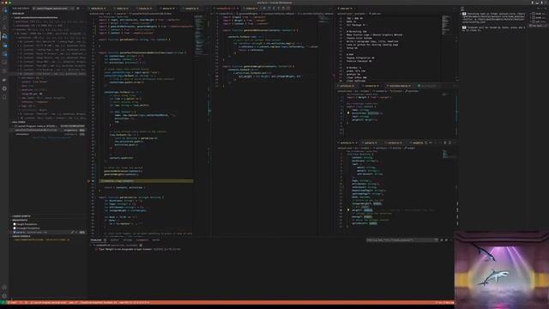This screenshot has height=309, width=549.
Task: Open the Manage gear at the activity bar bottom
Action: [x=4, y=296]
